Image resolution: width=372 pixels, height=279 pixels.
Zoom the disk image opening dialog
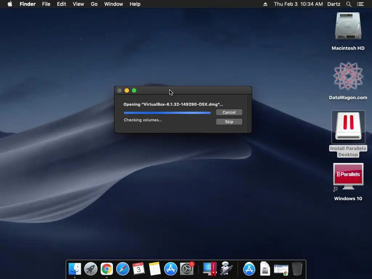pos(134,90)
